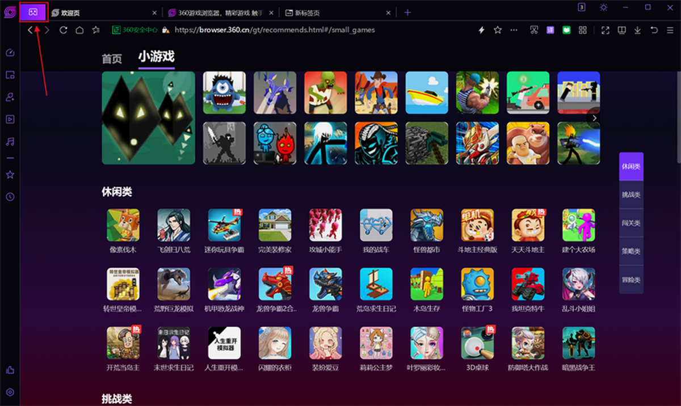The height and width of the screenshot is (406, 681).
Task: Click the 360安全中心 security badge
Action: [136, 30]
